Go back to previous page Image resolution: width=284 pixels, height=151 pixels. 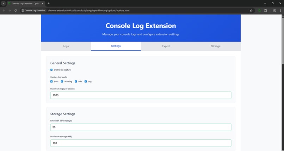pyautogui.click(x=4, y=11)
